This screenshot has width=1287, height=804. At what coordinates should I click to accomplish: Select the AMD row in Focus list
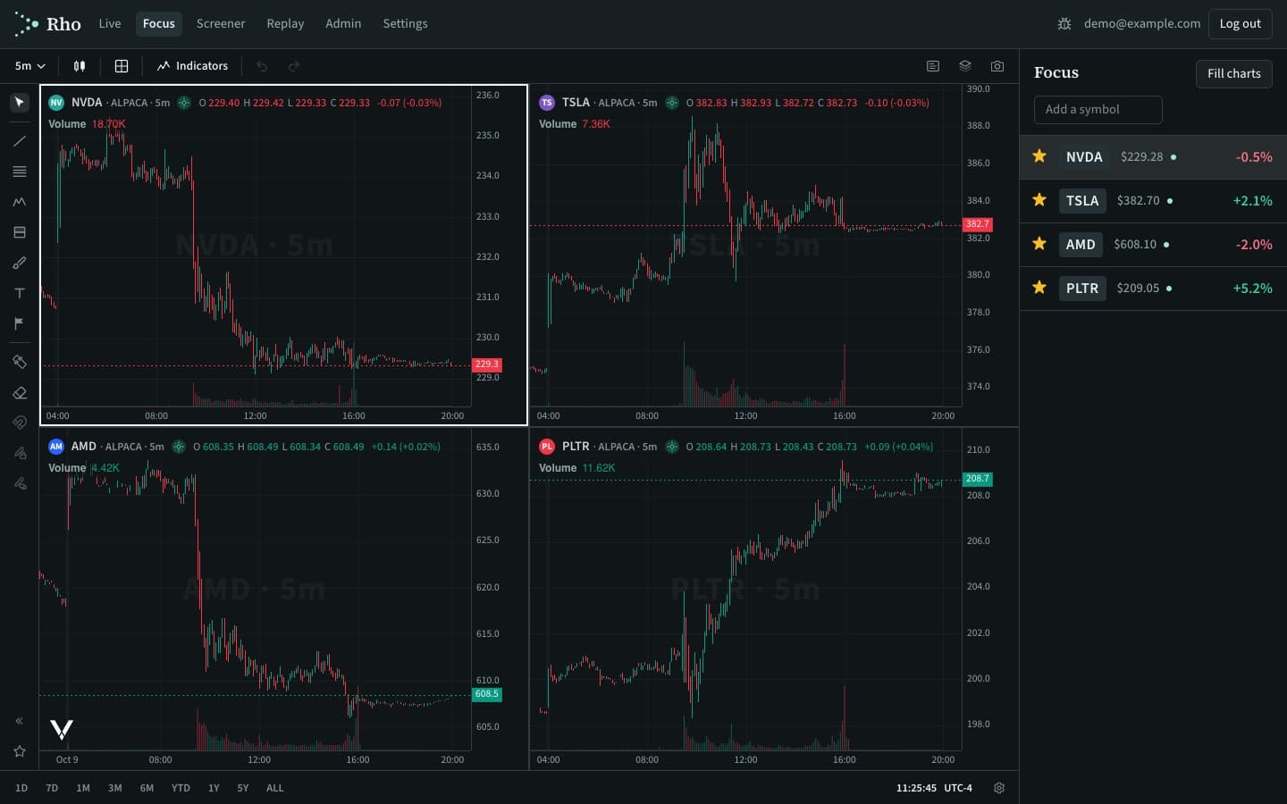(1153, 244)
